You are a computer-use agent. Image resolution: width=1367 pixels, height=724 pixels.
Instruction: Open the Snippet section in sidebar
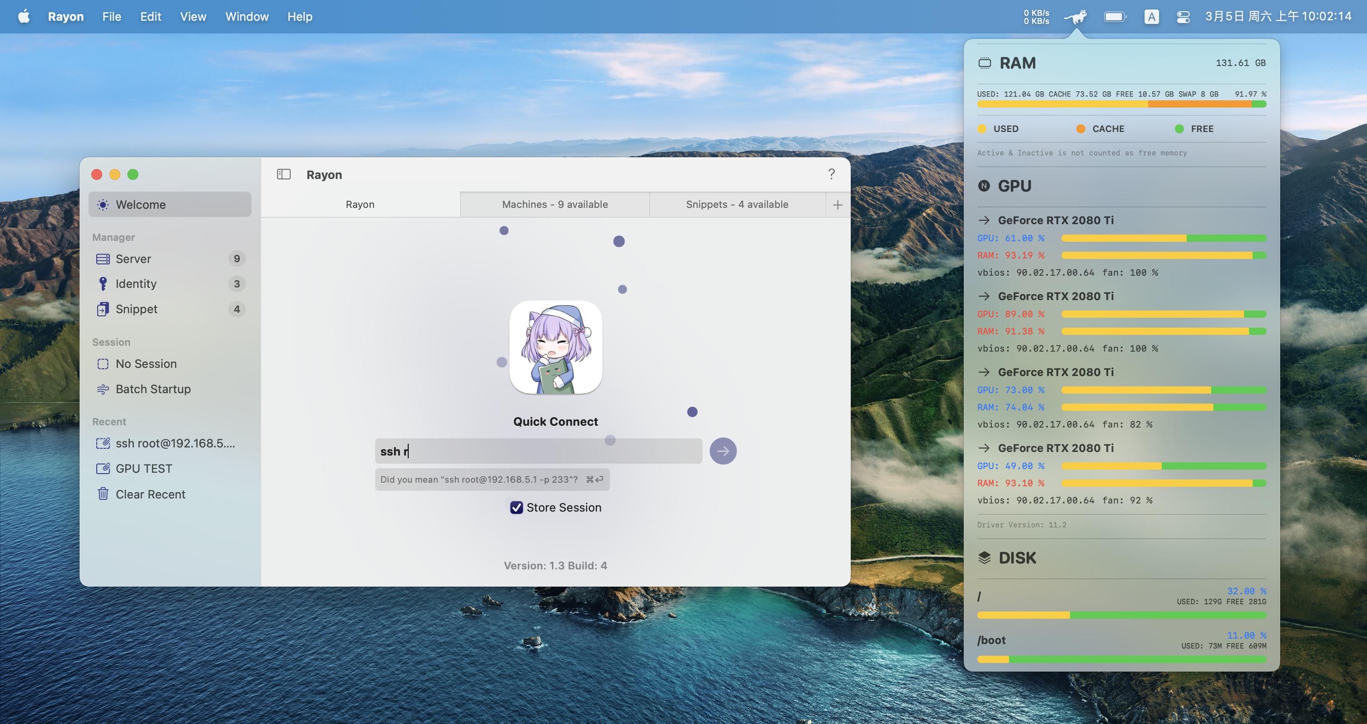pos(136,309)
